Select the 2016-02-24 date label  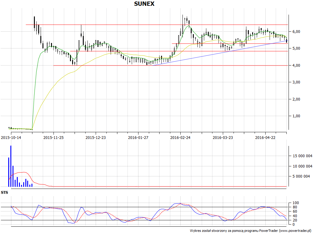coord(180,137)
